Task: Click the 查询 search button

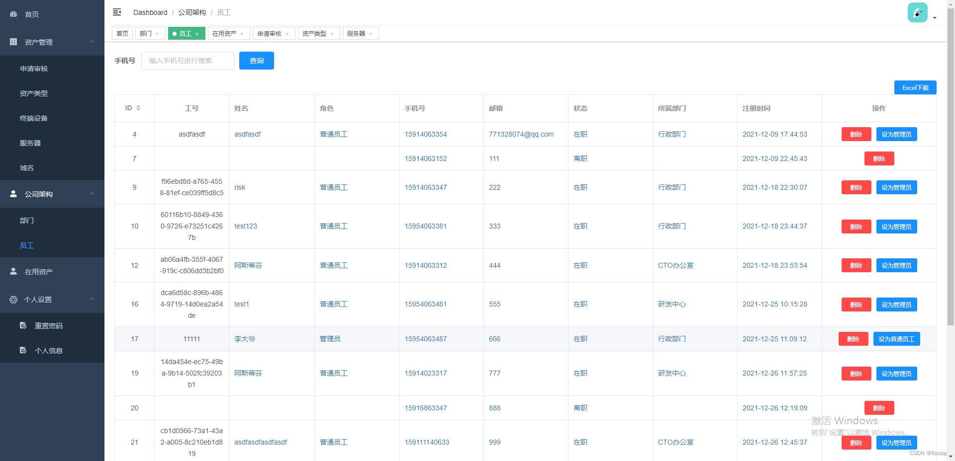Action: tap(257, 61)
